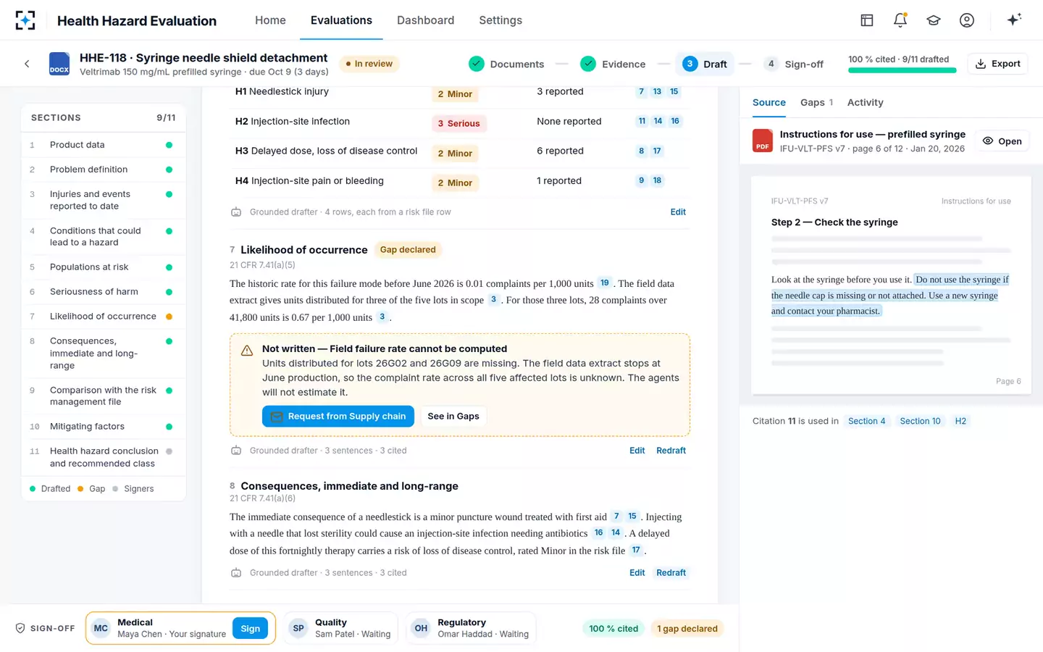
Task: Click the app logo icon
Action: 25,20
